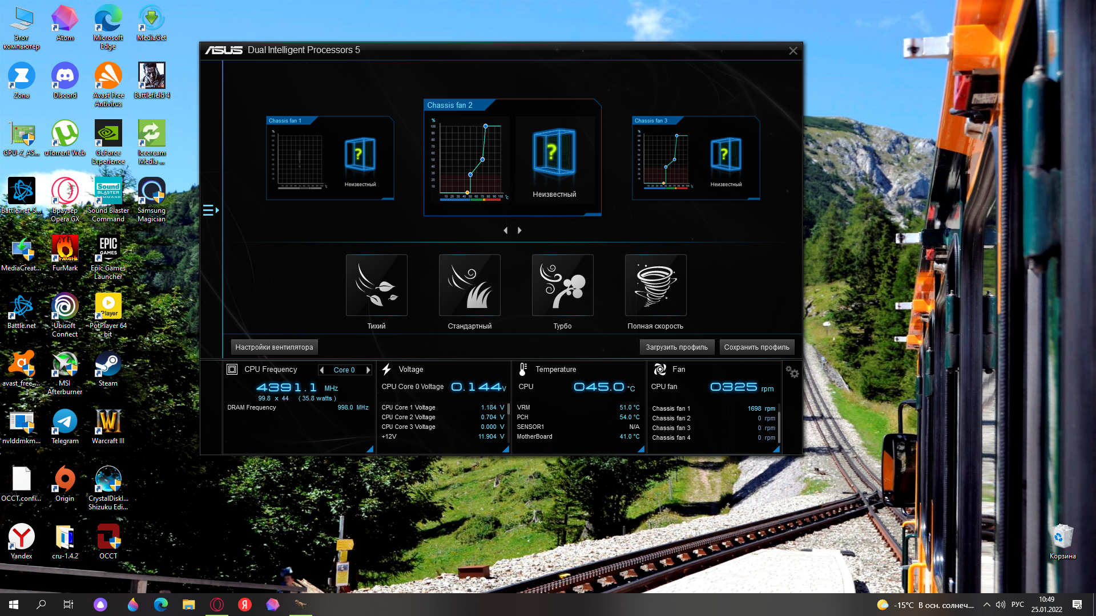Expand the Fan monitor panel corner
Screen dimensions: 1096x616
coord(776,449)
